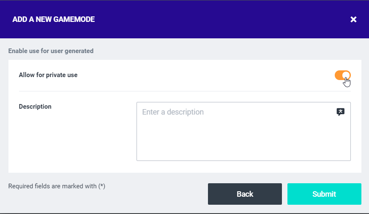Click the turquoise Submit button
Image resolution: width=369 pixels, height=214 pixels.
[x=324, y=194]
